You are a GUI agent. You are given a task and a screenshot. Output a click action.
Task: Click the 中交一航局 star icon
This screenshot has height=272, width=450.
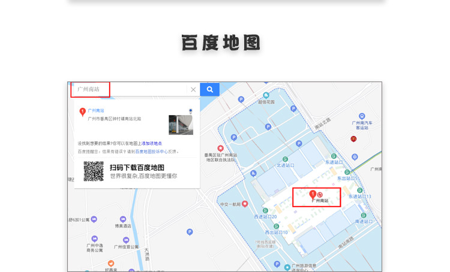[245, 204]
